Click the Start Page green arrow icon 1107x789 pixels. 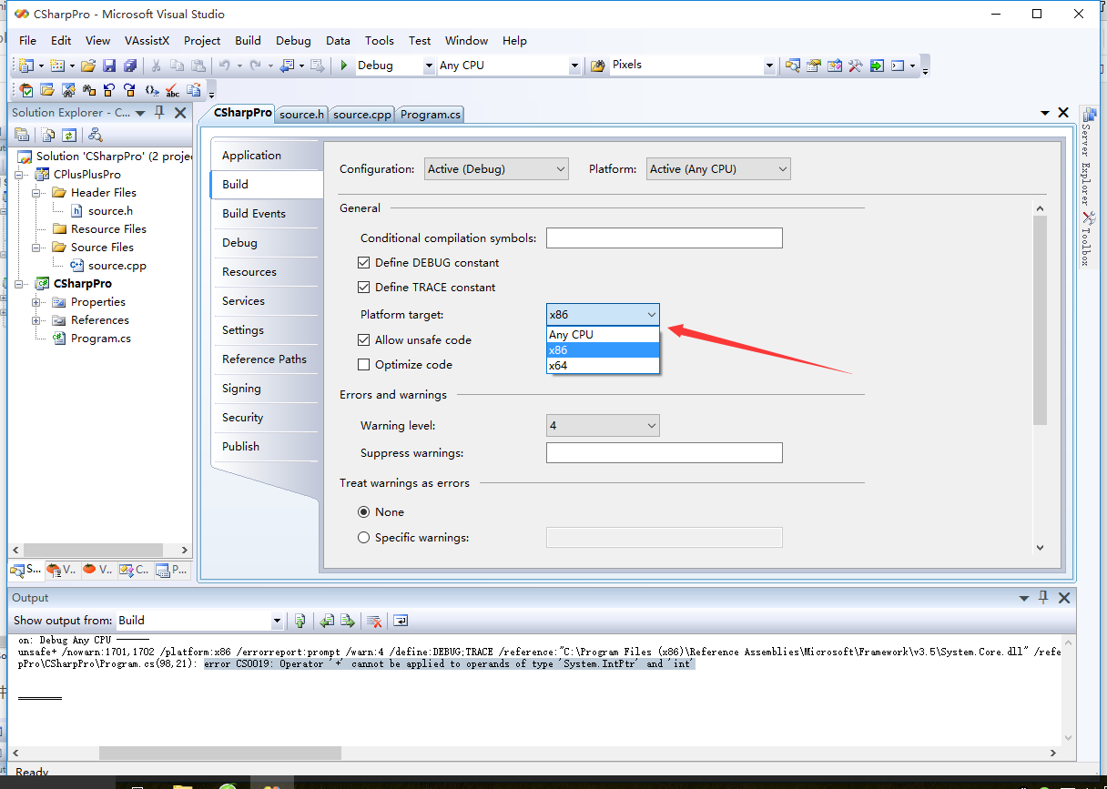(x=877, y=66)
